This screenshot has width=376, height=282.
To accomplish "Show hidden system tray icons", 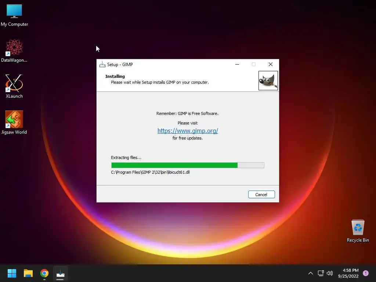I will [311, 273].
